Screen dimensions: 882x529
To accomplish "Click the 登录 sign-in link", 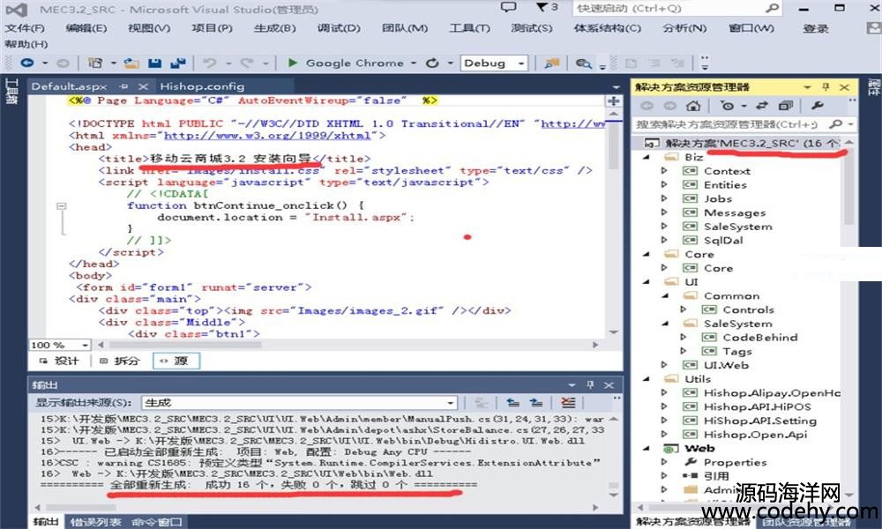I will [816, 28].
